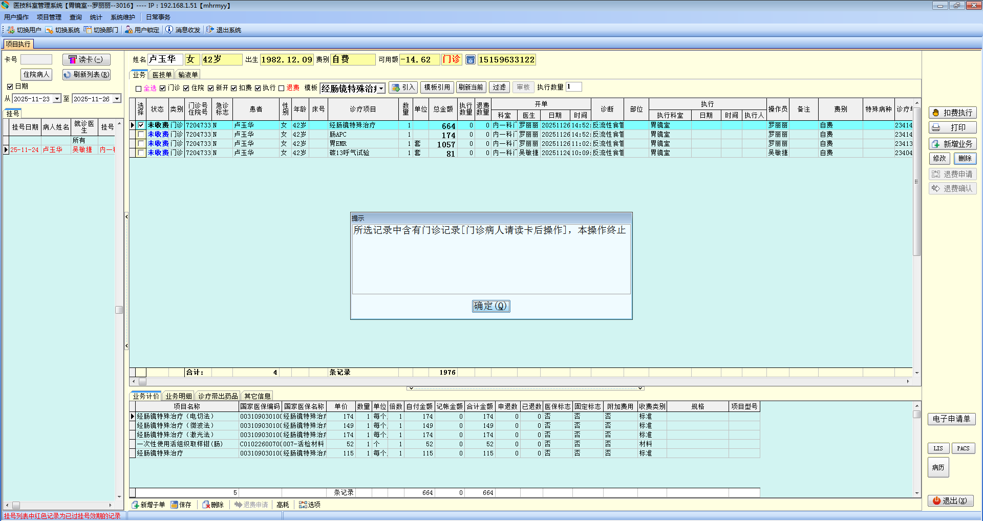Click the 引入 import icon
Viewport: 983px width, 521px height.
(x=395, y=88)
